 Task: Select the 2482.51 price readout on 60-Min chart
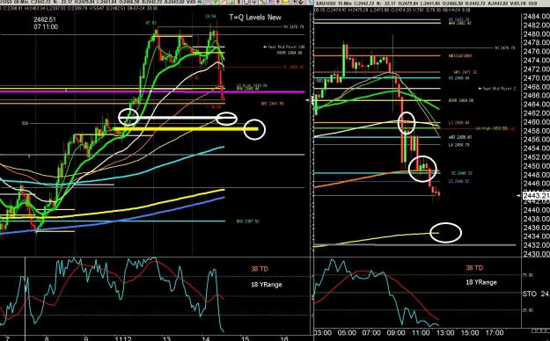pos(45,19)
